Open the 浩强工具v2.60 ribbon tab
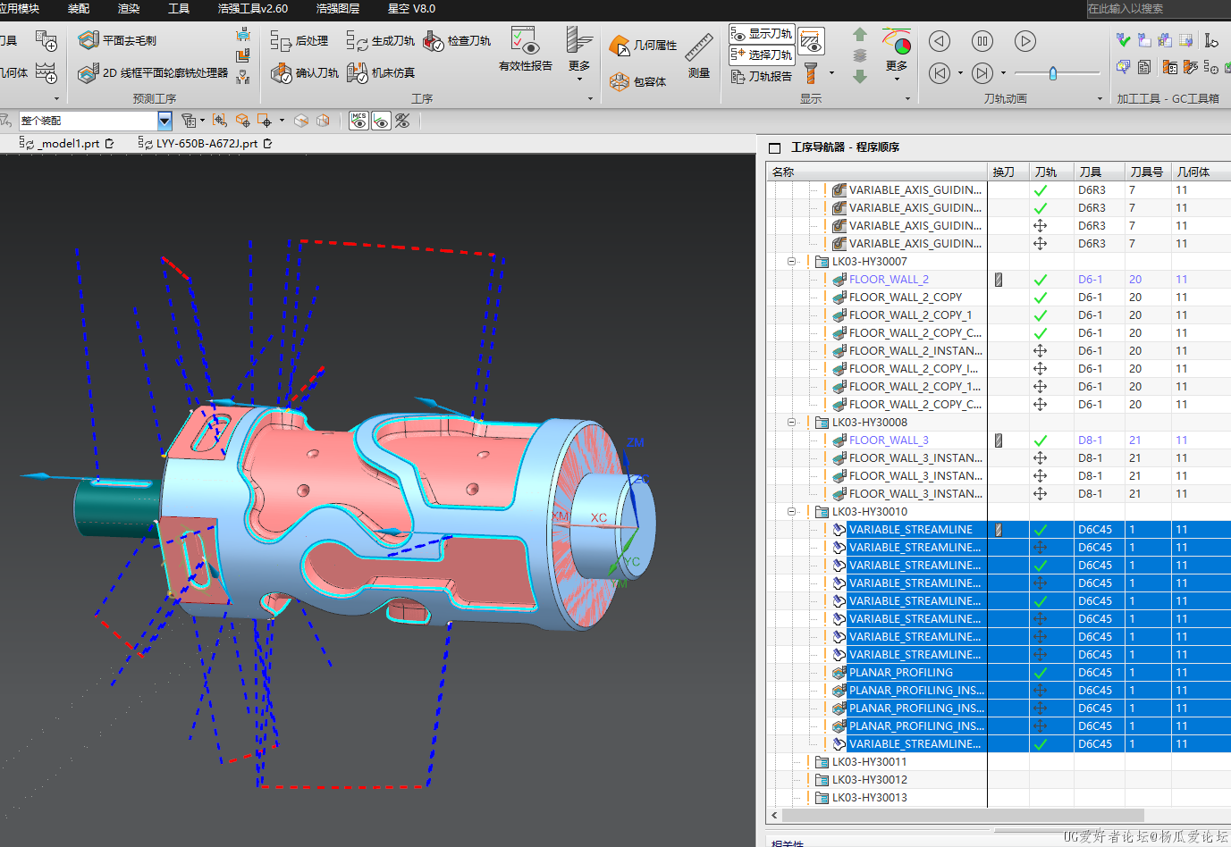Screen dimensions: 1231x847 [x=253, y=8]
